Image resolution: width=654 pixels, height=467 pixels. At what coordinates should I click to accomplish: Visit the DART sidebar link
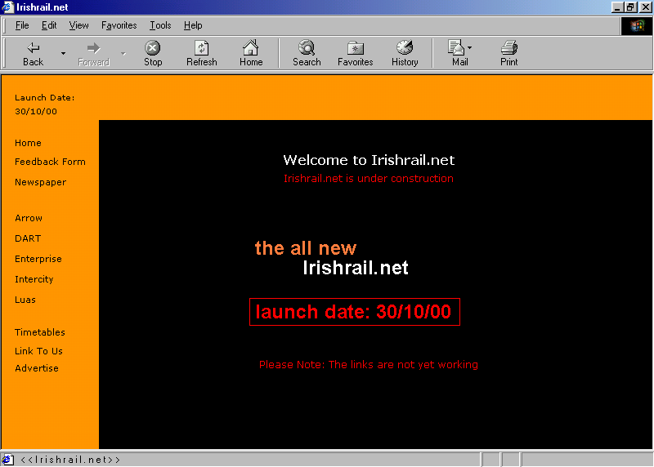[x=28, y=238]
